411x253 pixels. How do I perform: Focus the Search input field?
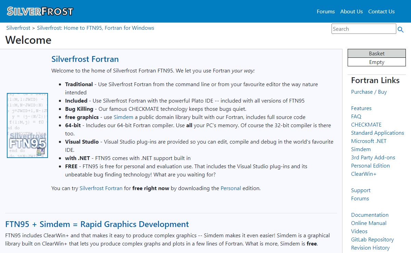click(364, 29)
